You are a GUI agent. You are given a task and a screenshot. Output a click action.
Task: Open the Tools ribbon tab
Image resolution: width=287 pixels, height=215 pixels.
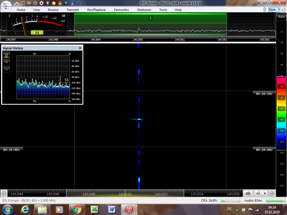click(x=163, y=10)
